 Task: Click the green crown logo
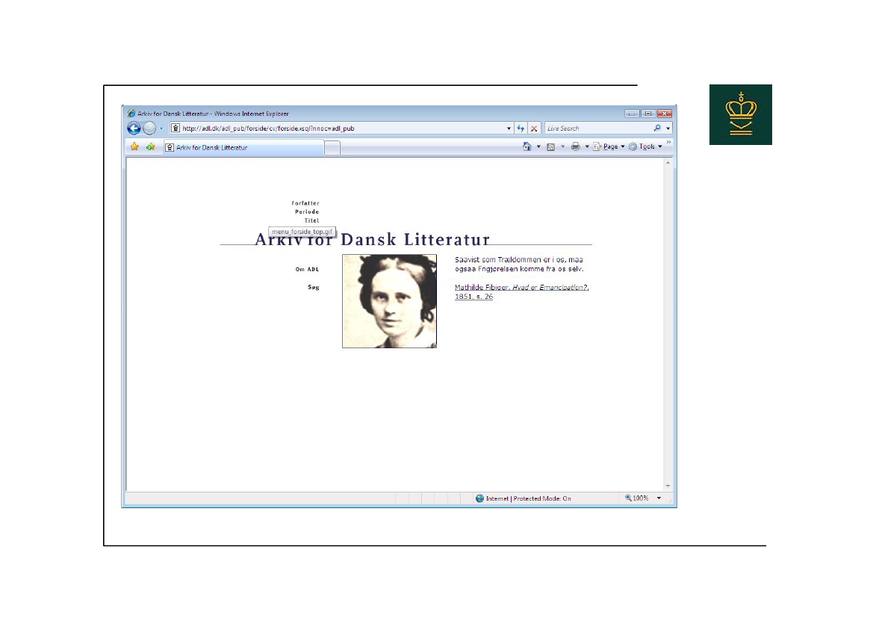pos(741,115)
